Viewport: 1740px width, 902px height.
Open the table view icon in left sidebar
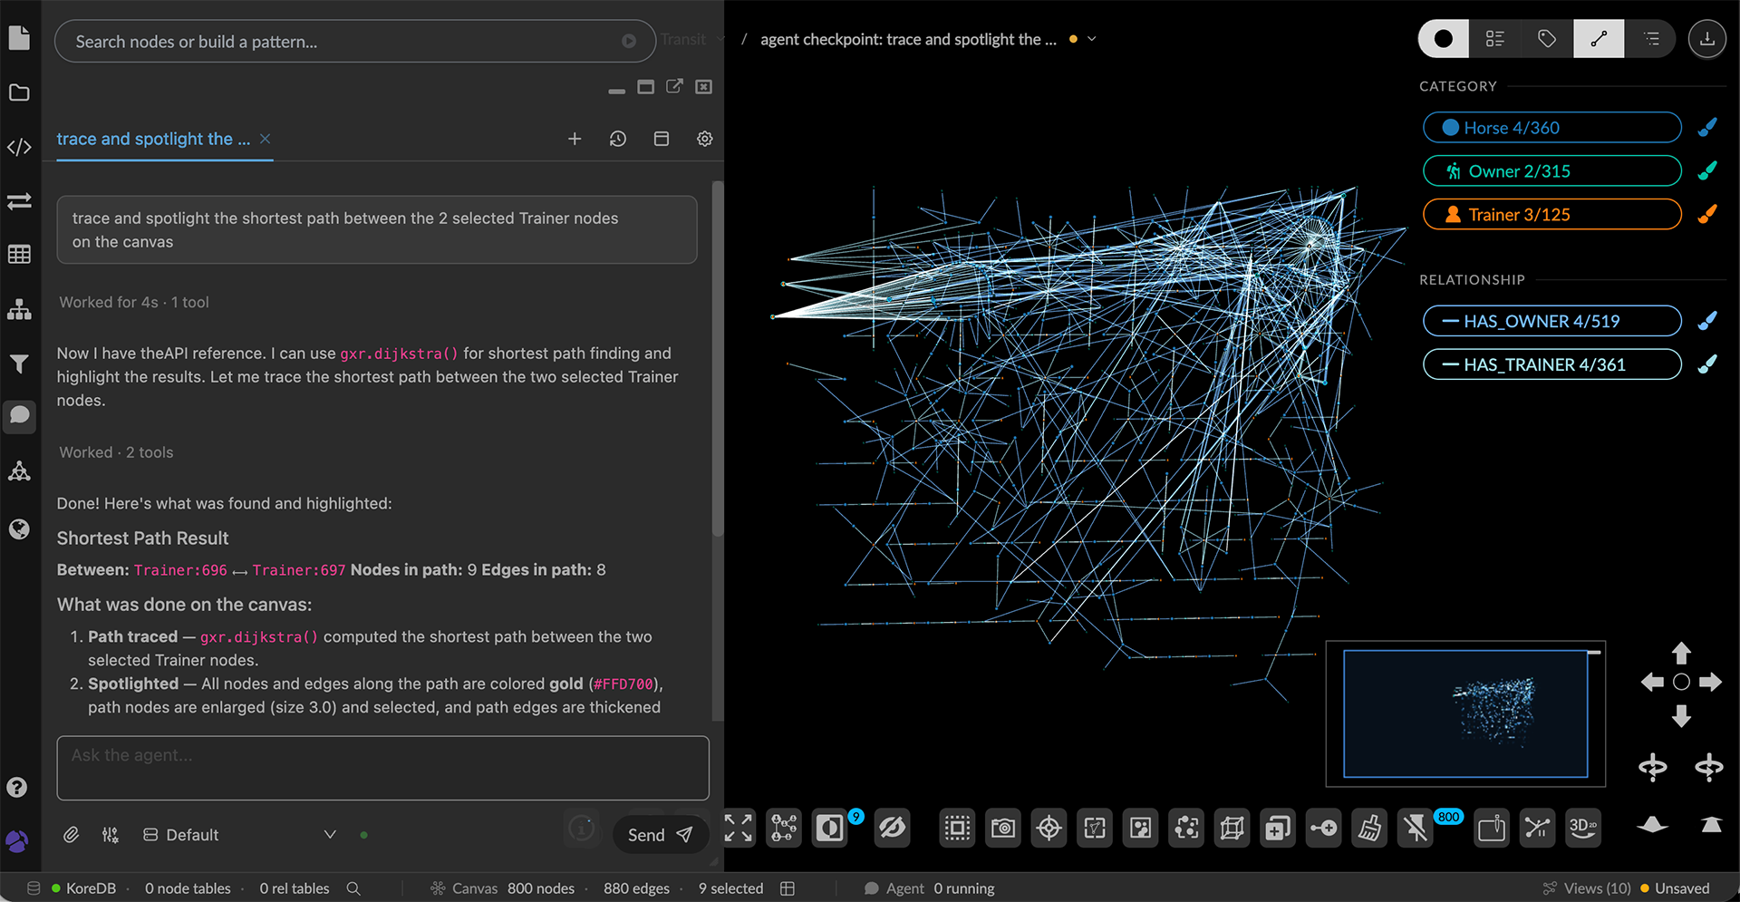19,255
